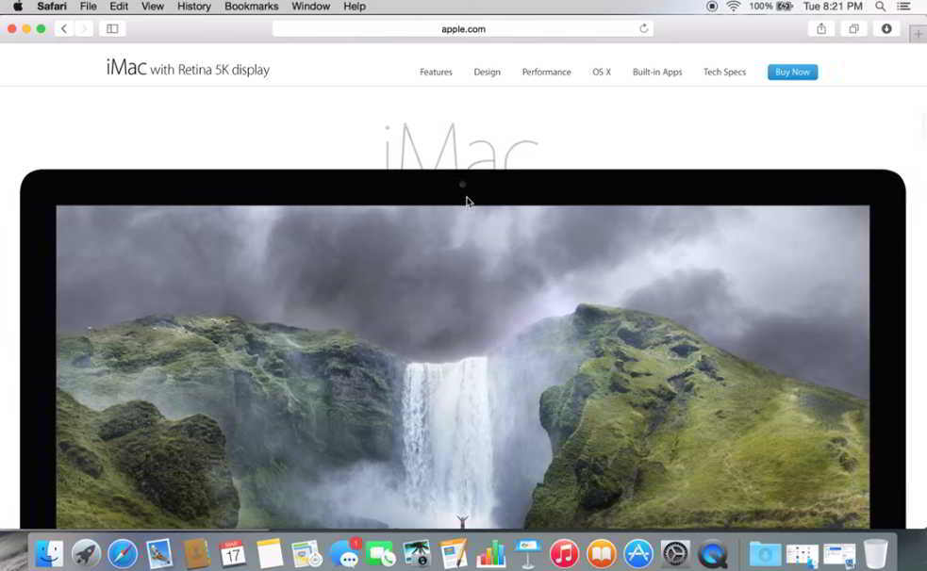The width and height of the screenshot is (927, 571).
Task: Open the Window menu
Action: click(x=310, y=7)
